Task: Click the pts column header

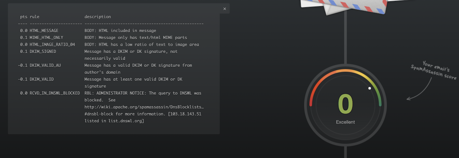Action: click(x=24, y=17)
